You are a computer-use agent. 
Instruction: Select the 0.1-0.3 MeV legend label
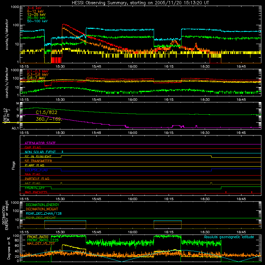point(38,71)
